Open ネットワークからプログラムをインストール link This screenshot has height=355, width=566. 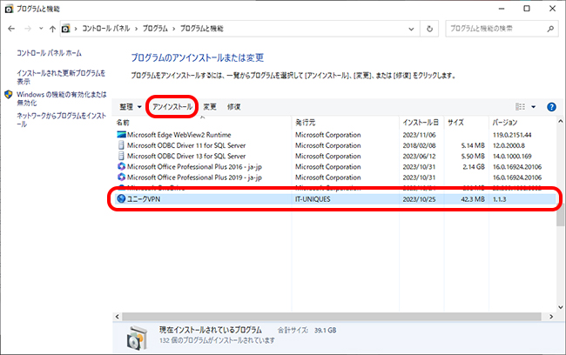pyautogui.click(x=61, y=120)
